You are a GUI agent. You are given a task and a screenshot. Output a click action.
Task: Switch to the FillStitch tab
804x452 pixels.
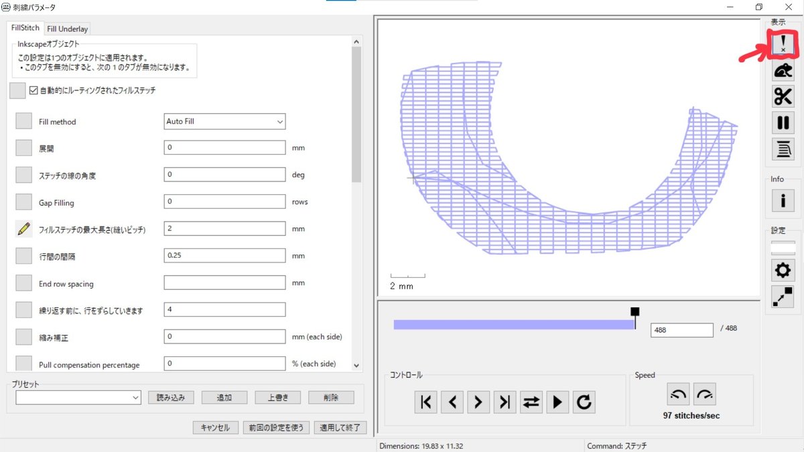pyautogui.click(x=25, y=28)
